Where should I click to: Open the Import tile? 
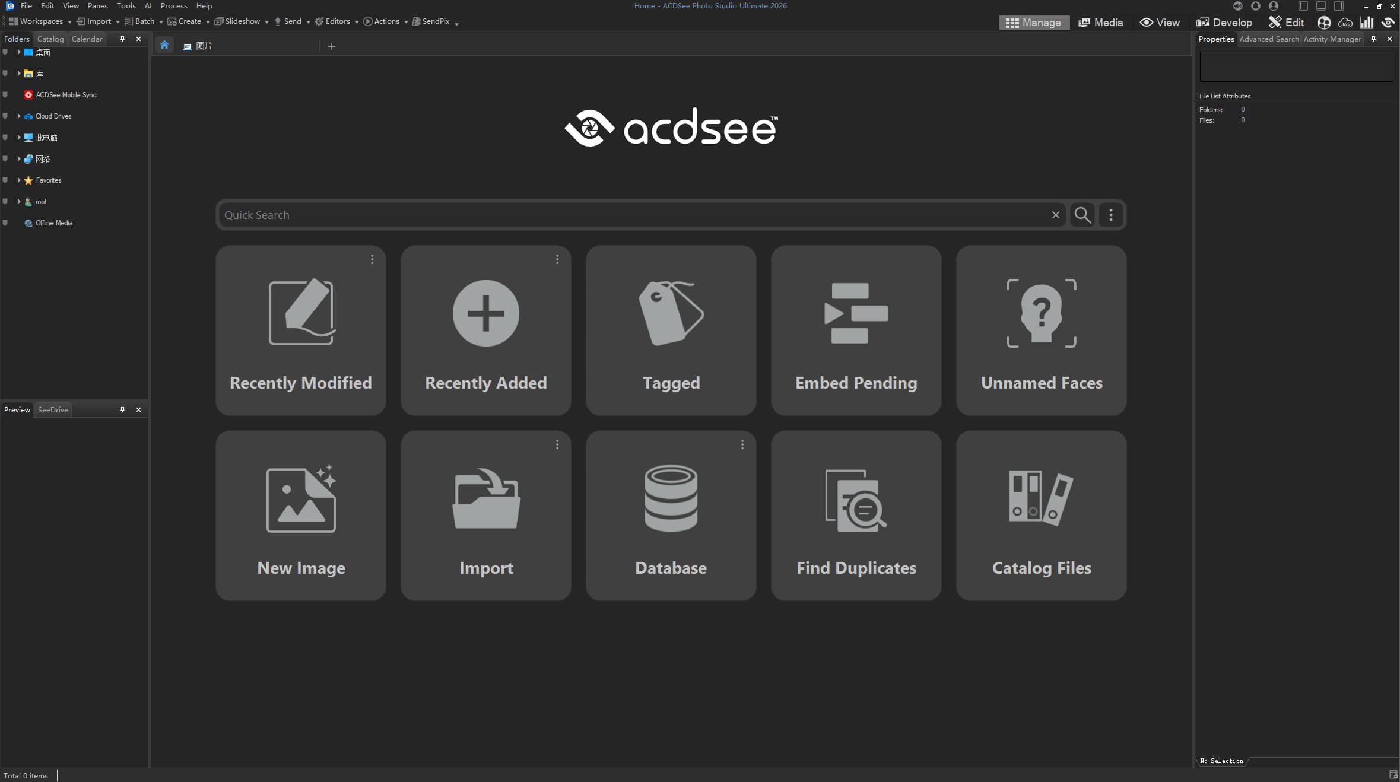[486, 516]
